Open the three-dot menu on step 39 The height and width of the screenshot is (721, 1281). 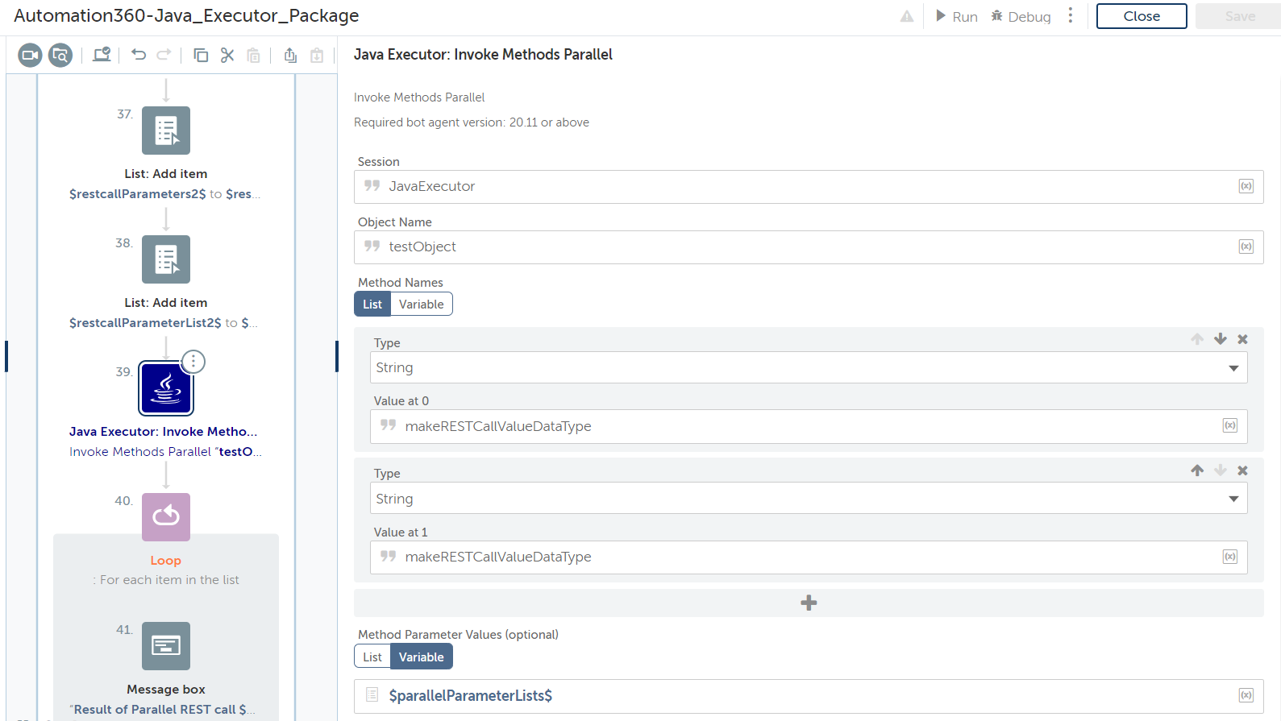pos(193,362)
